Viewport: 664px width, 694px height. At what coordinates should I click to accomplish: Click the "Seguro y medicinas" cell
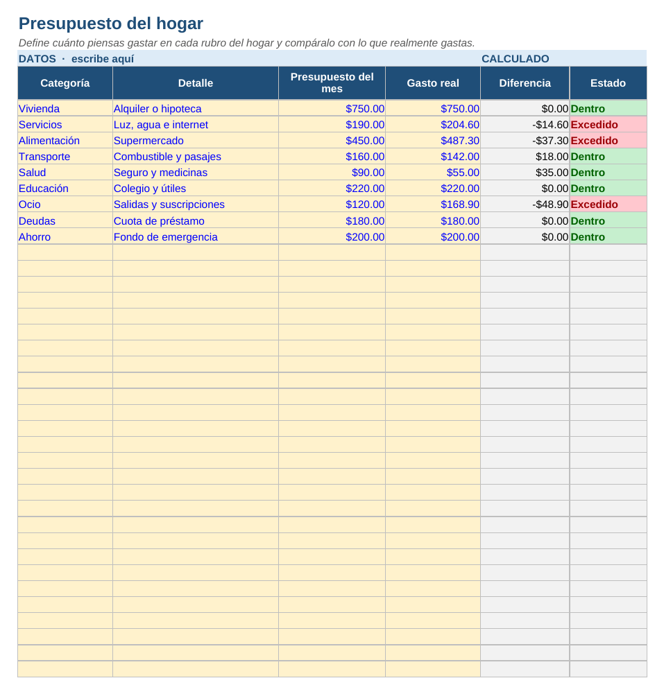(196, 172)
